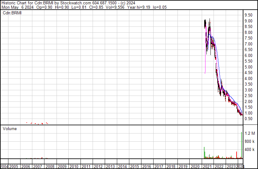Click the red volume bar in late 2023
Viewport: 258px width, 169px height.
click(x=237, y=155)
